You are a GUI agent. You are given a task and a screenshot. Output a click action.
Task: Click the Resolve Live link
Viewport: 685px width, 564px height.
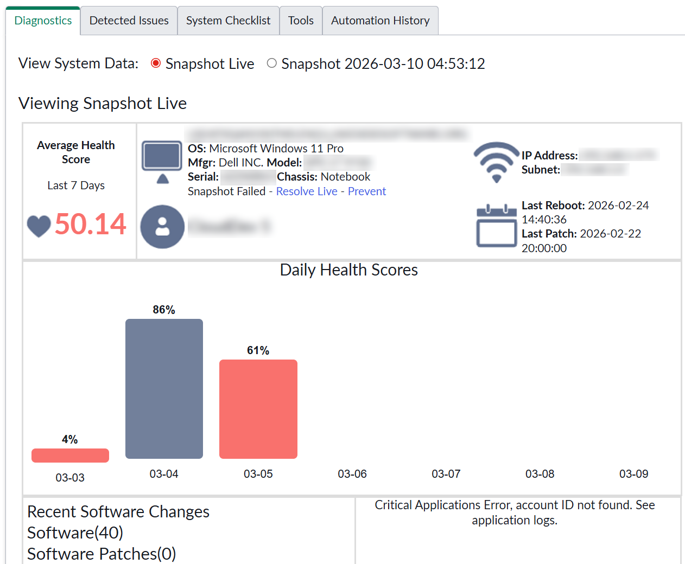click(307, 191)
